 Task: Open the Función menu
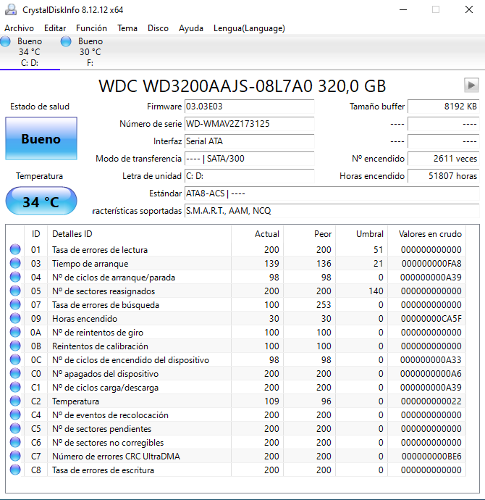pyautogui.click(x=91, y=28)
